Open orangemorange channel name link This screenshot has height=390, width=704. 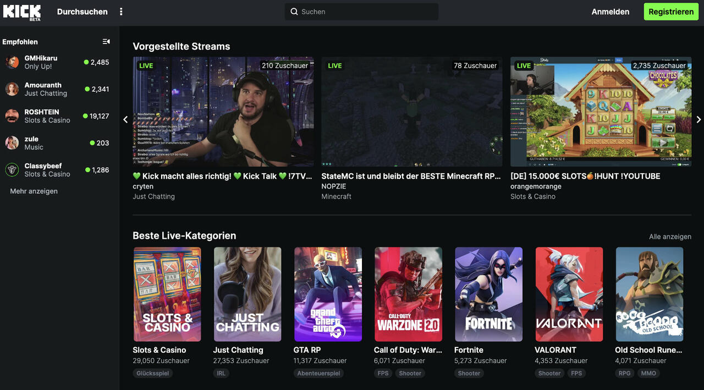click(536, 186)
